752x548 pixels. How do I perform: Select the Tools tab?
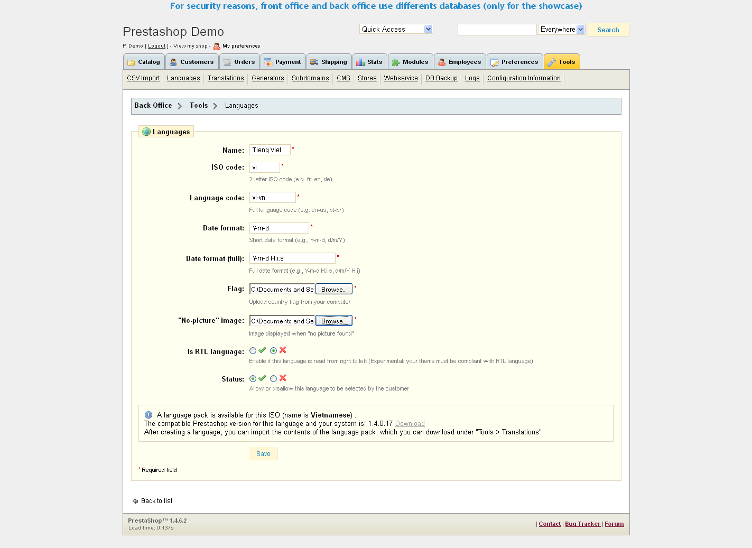pyautogui.click(x=562, y=62)
